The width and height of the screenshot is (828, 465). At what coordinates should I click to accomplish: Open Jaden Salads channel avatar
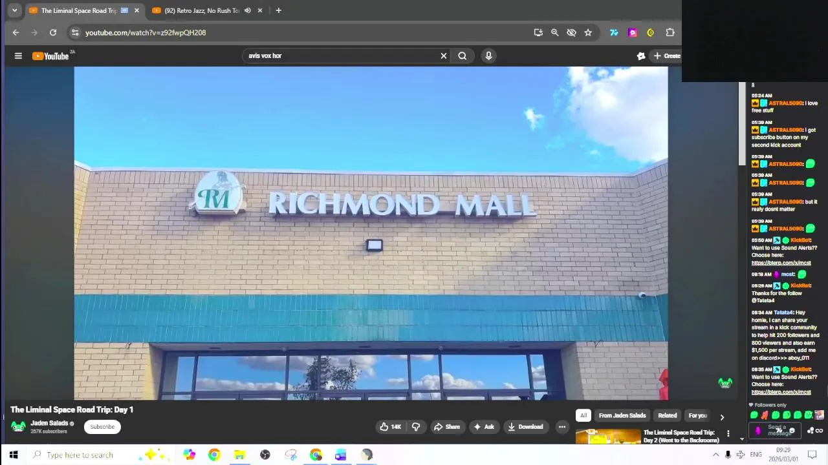click(x=18, y=427)
